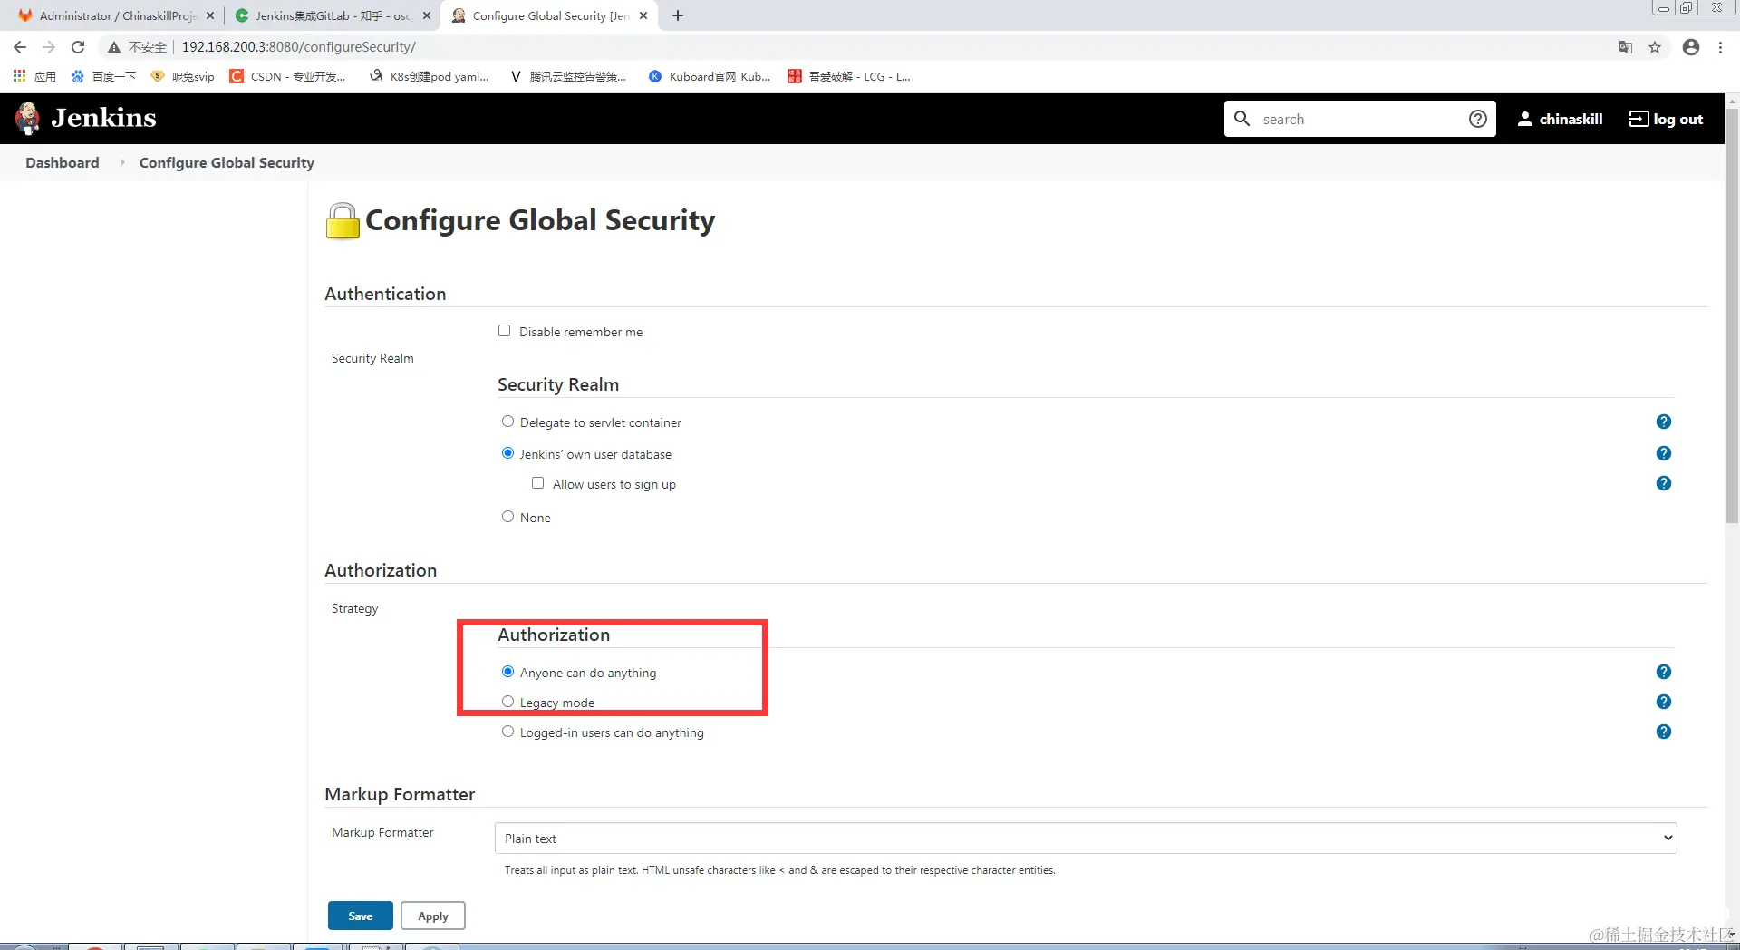Close the Administrator / ChinaskillProject tab
The width and height of the screenshot is (1740, 950).
(210, 15)
